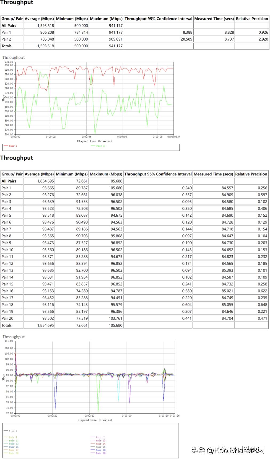The width and height of the screenshot is (270, 460).
Task: Click the first table's Average (Mbps) column header
Action: (x=39, y=19)
